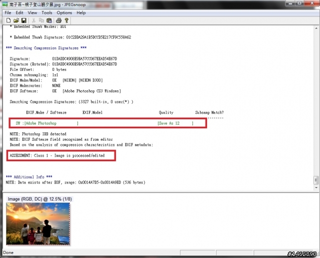Viewport: 320px width, 258px height.
Task: Open the Help menu
Action: 81,12
